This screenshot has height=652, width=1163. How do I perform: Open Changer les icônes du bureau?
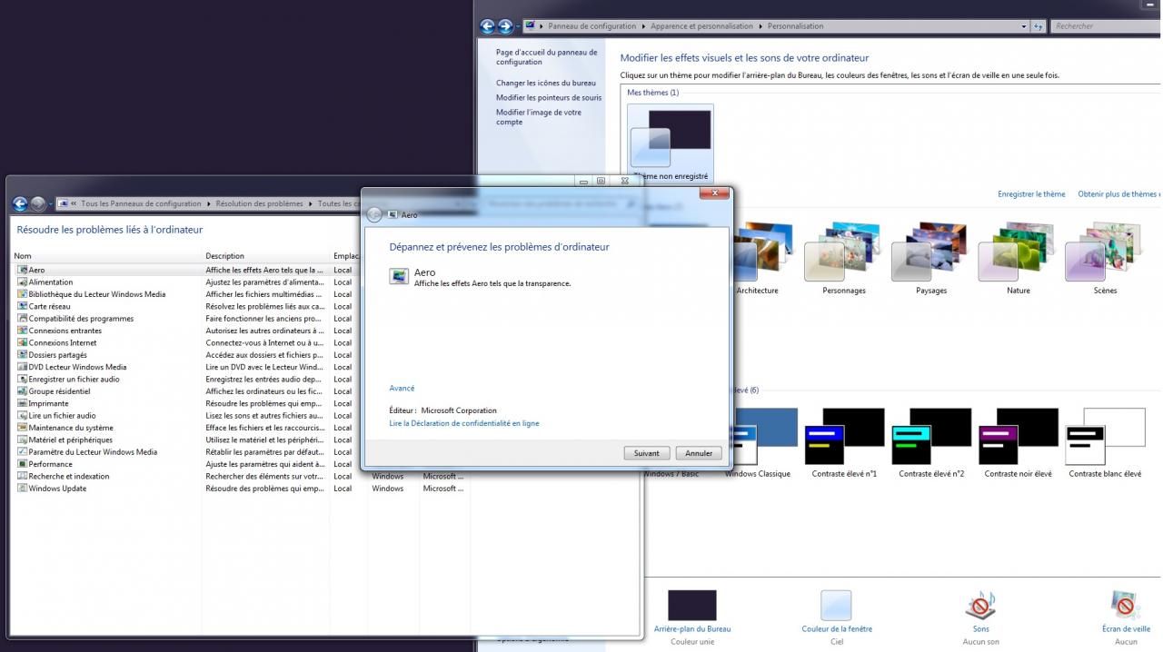coord(546,83)
